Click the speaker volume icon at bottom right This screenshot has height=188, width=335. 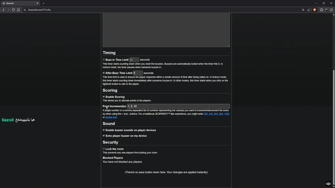[328, 184]
